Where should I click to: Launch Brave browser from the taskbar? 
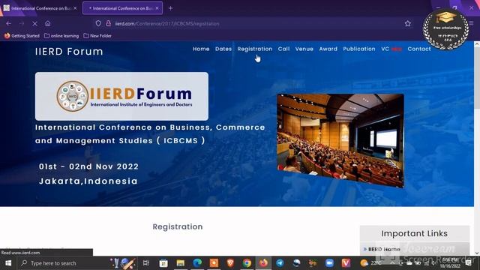pos(230,263)
